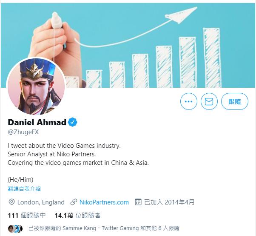256x236 pixels.
Task: Open the 111 個跟隨中 following list
Action: tap(27, 216)
